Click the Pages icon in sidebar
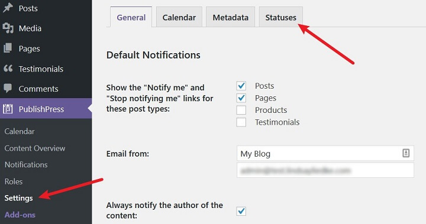 (x=8, y=48)
